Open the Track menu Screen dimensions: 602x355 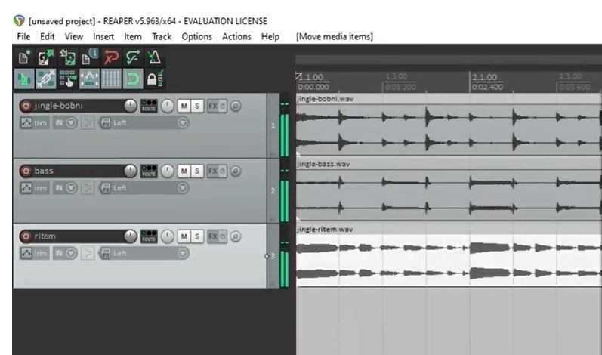tap(161, 37)
